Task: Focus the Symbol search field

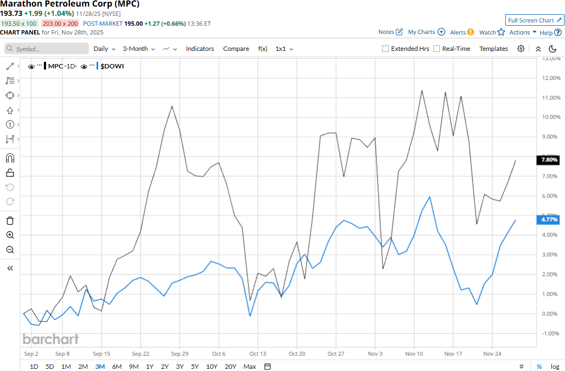Action: (x=47, y=49)
